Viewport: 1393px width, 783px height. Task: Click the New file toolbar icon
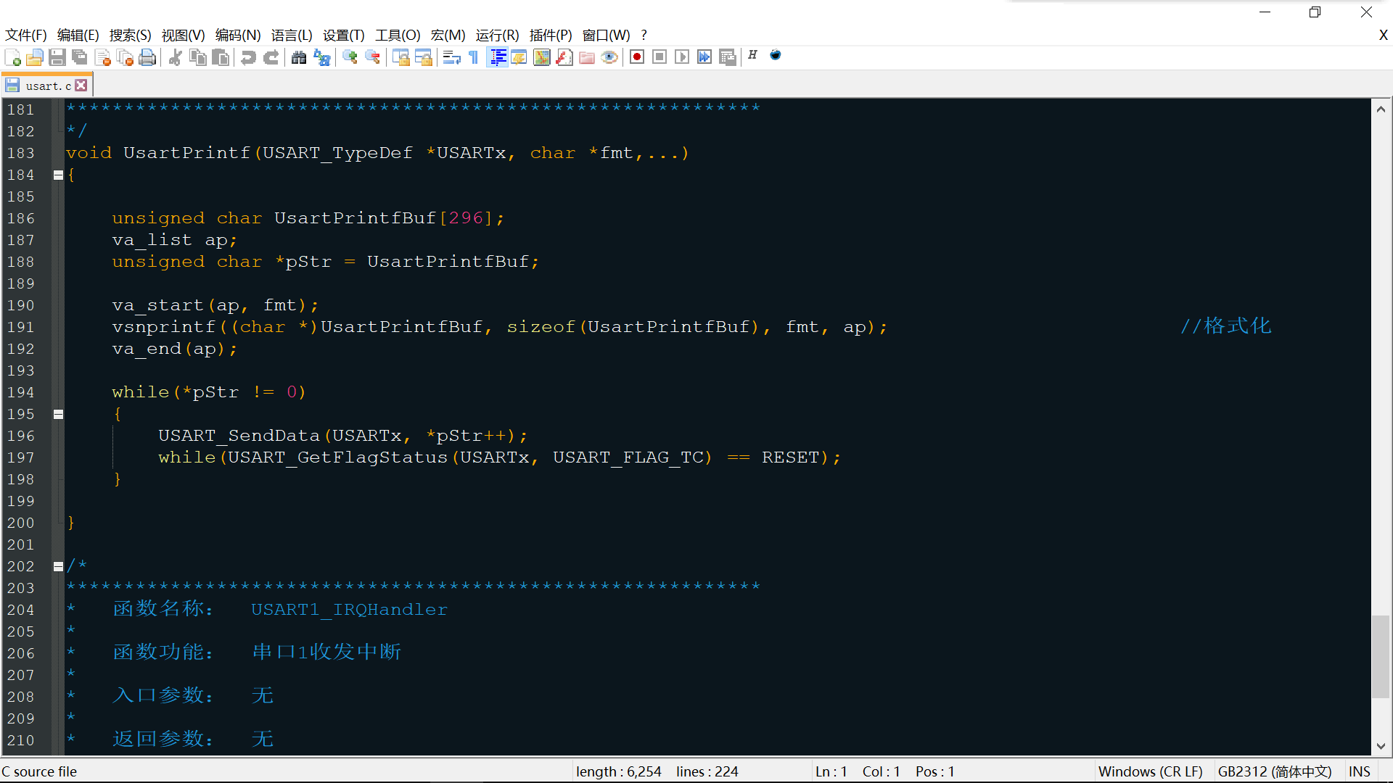pyautogui.click(x=12, y=57)
